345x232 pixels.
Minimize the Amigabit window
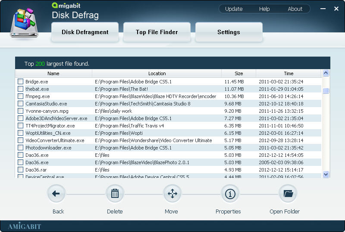[x=323, y=9]
